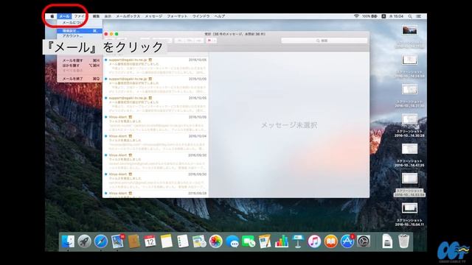This screenshot has width=472, height=265.
Task: Click the menu bar clock 15:04
Action: (396, 16)
